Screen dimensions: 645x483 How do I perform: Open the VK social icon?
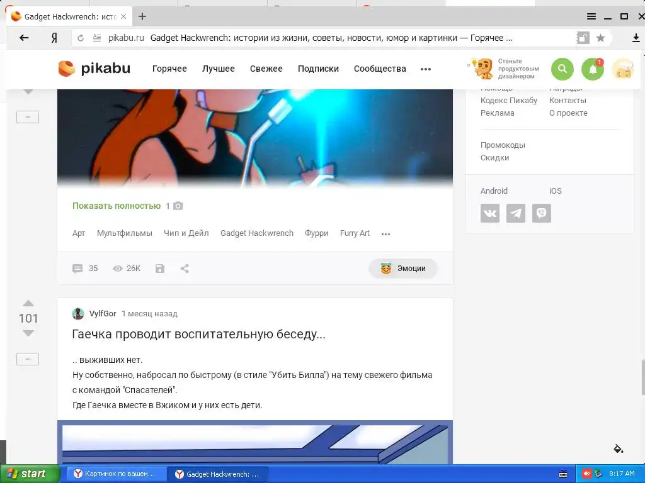pos(490,213)
